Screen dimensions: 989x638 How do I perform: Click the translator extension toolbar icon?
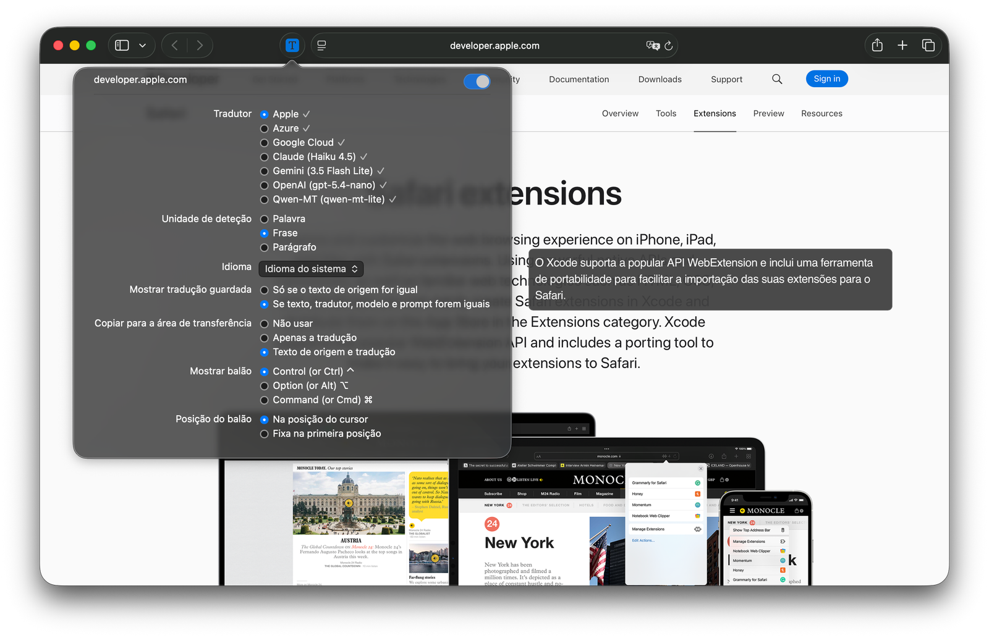[292, 45]
